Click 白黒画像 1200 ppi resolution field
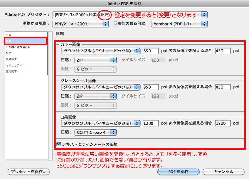The width and height of the screenshot is (249, 179). coord(151,123)
